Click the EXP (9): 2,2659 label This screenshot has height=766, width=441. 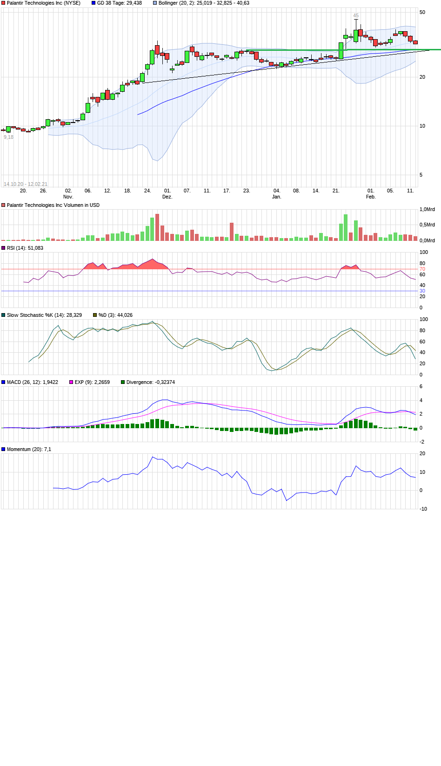click(x=93, y=383)
